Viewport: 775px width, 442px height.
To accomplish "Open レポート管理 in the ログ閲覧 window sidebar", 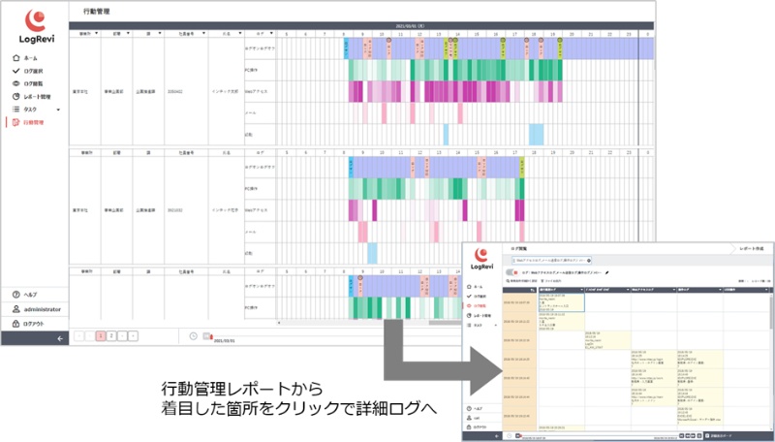I will point(479,315).
